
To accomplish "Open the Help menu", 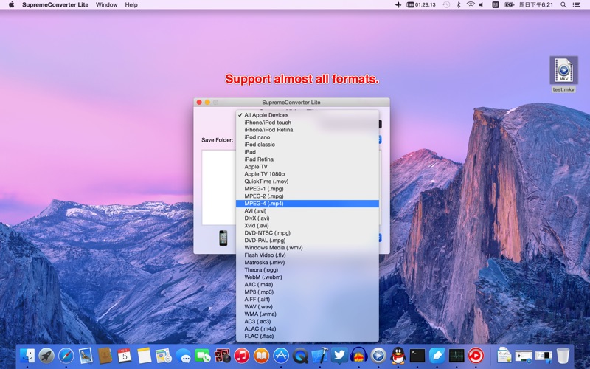I will coord(131,5).
